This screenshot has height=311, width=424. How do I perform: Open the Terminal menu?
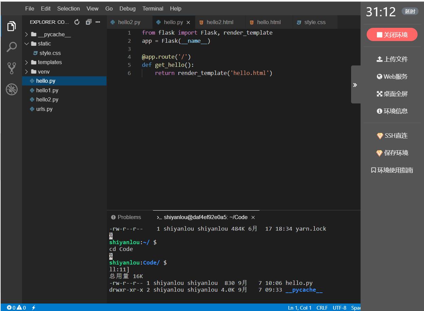[x=153, y=8]
